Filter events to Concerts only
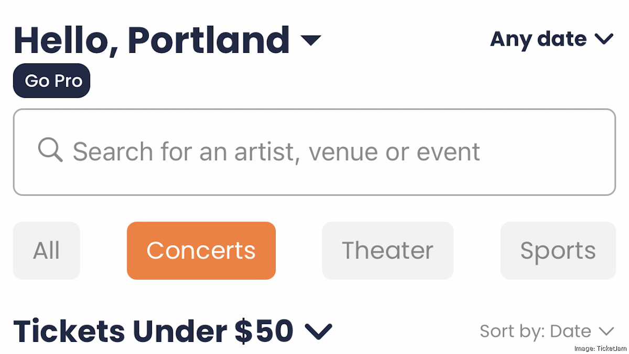Viewport: 629px width, 354px height. (x=201, y=250)
